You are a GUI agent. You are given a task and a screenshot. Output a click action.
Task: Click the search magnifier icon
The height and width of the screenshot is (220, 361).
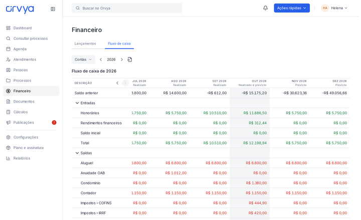78,8
